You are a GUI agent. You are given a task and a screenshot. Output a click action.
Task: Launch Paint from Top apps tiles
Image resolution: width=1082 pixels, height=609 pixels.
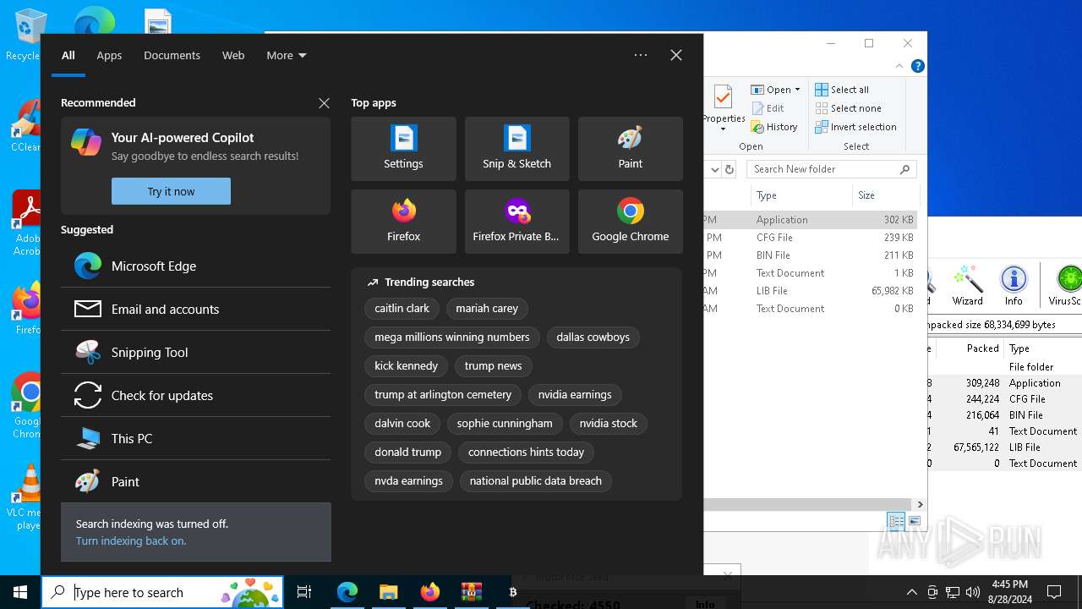tap(630, 149)
